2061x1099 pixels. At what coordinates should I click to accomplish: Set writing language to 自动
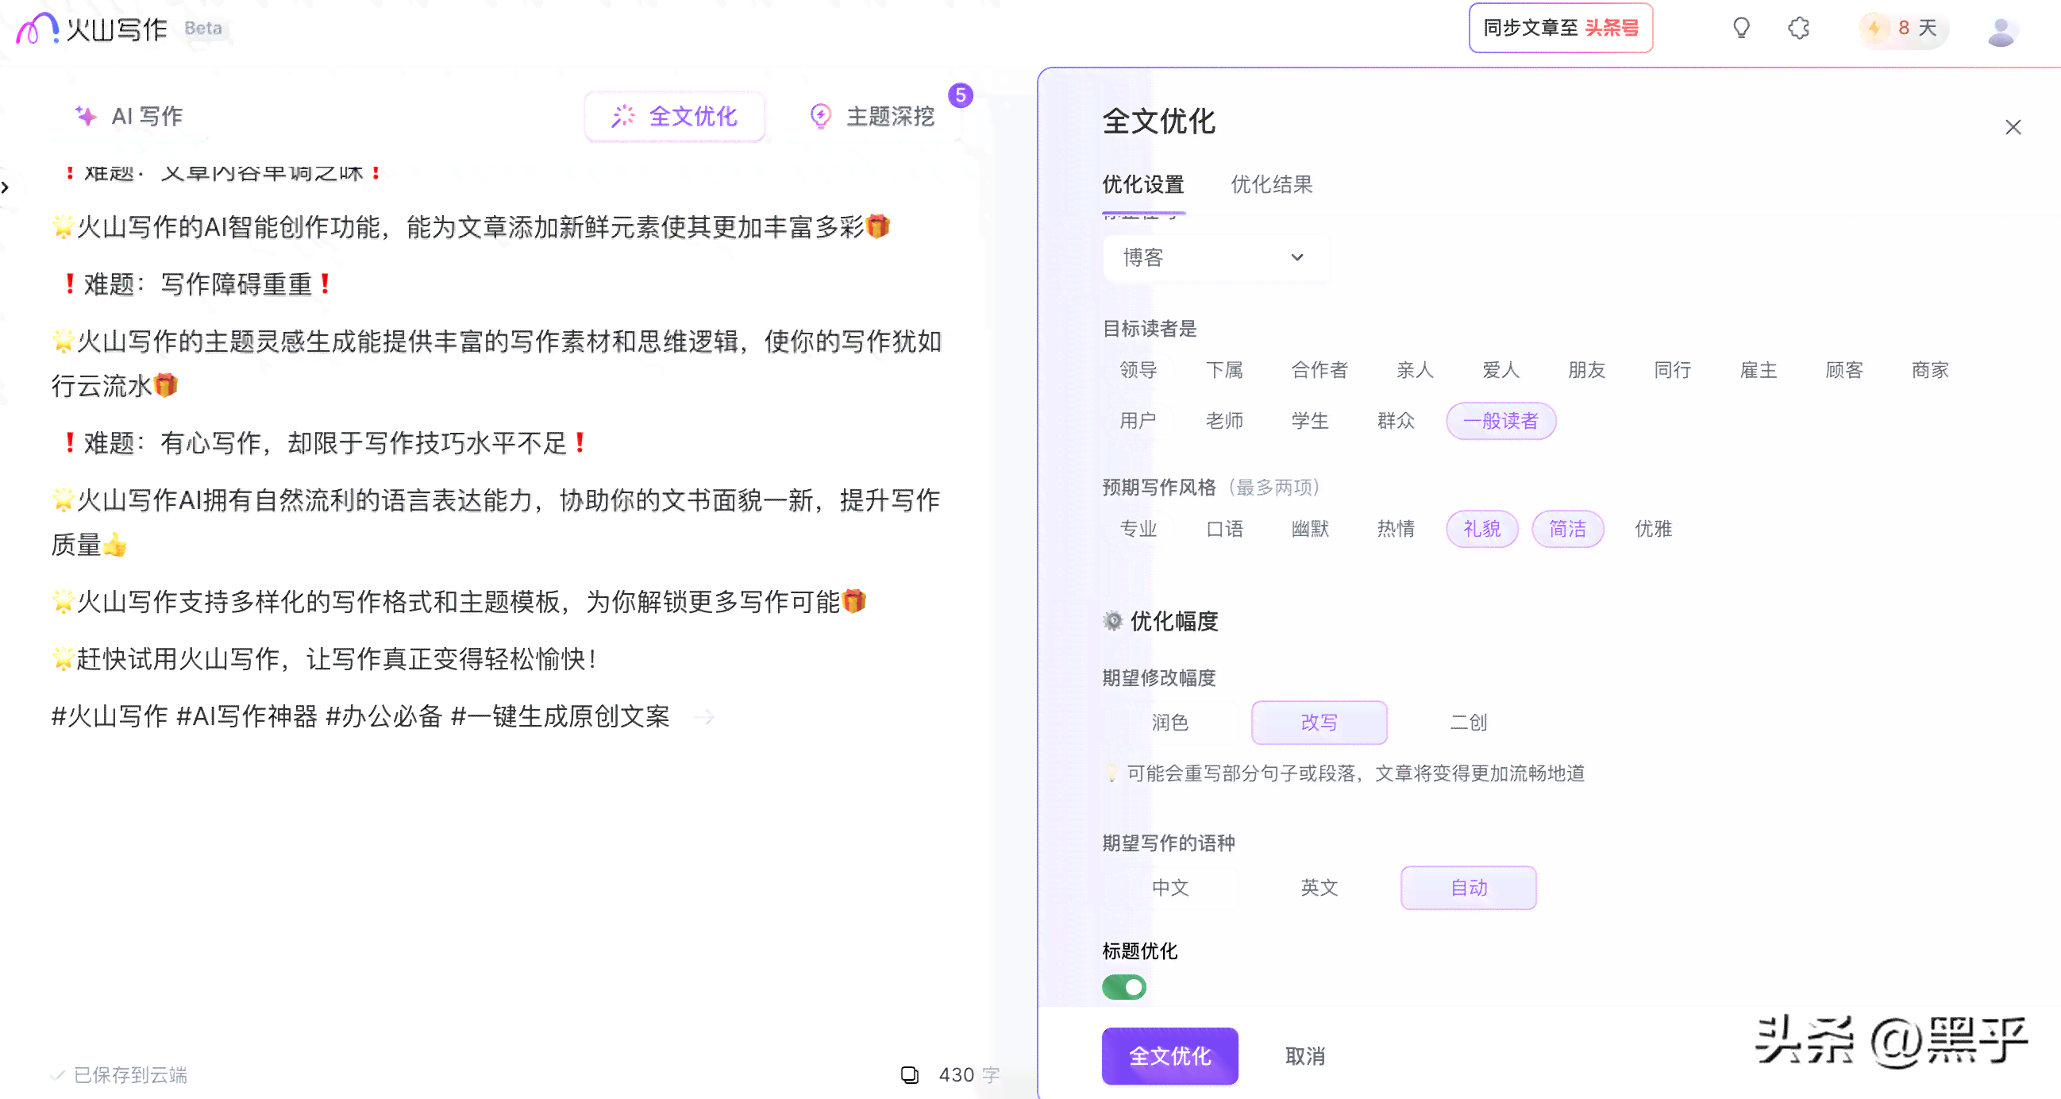click(x=1468, y=888)
